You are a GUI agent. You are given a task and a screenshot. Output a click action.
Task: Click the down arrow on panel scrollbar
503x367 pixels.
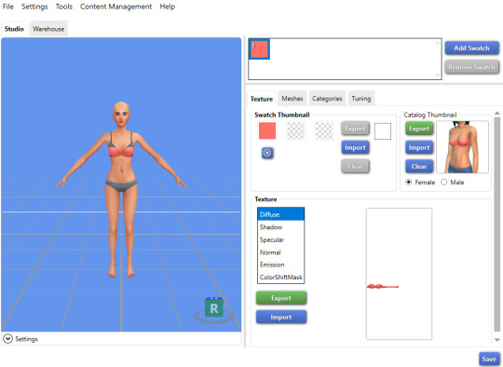coord(496,340)
